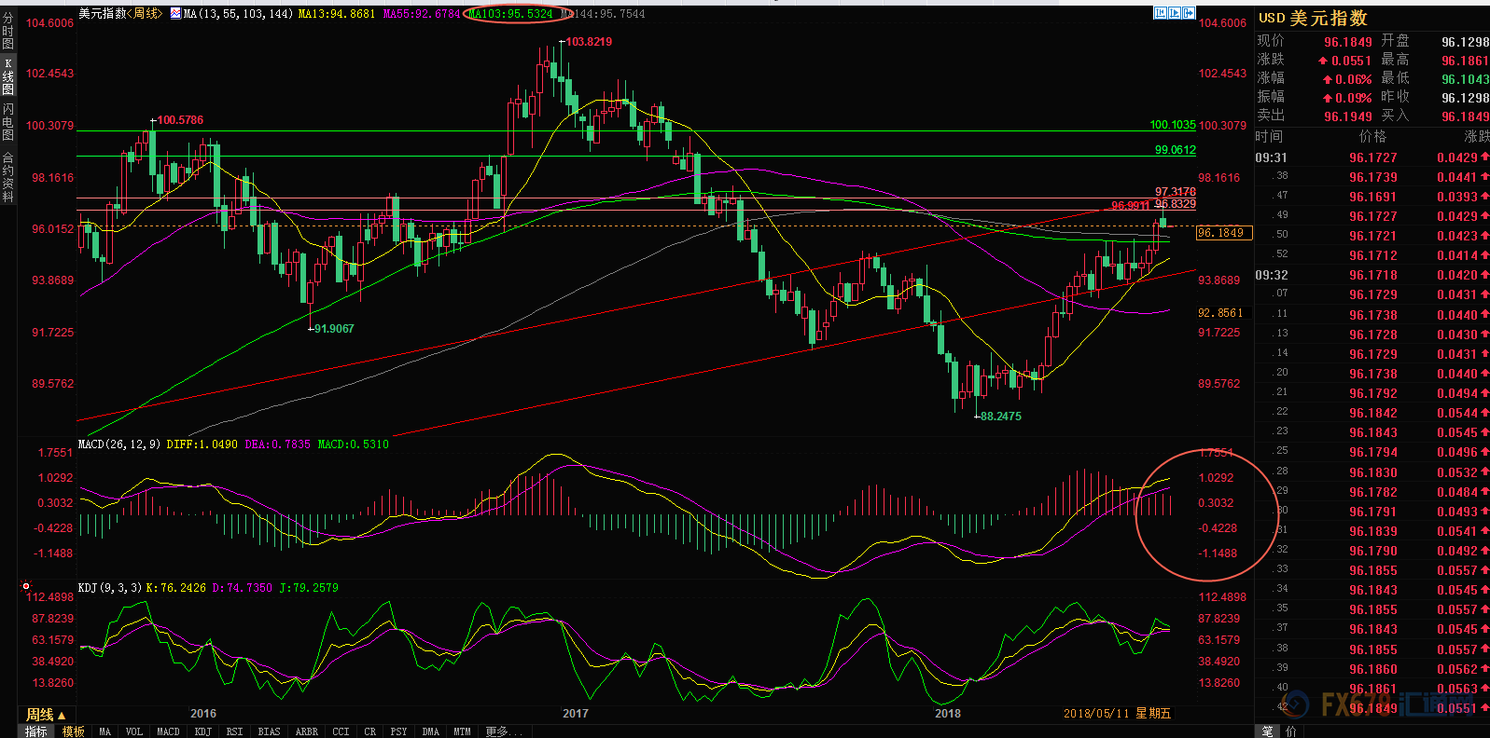This screenshot has height=738, width=1490.
Task: Click the KDJ(9,3,3) panel label
Action: 110,588
